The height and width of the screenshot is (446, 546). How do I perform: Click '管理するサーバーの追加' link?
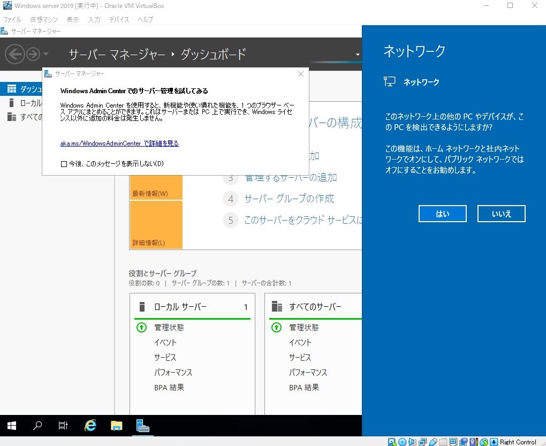tap(291, 177)
